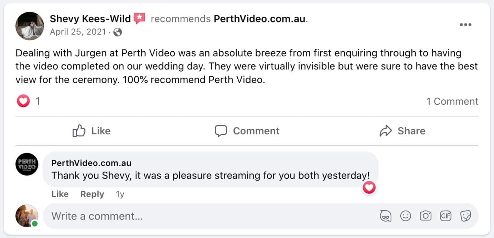This screenshot has width=494, height=238.
Task: Open the three-dot post options menu
Action: (x=465, y=25)
